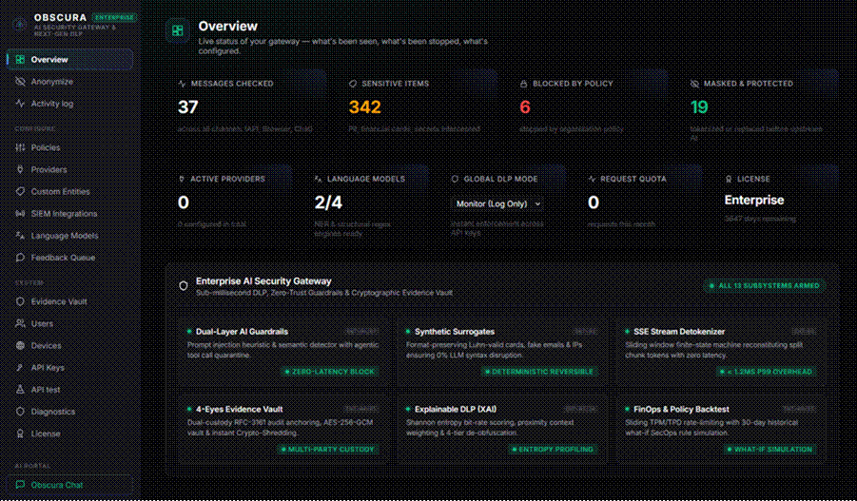Click the Activity log pulse icon
This screenshot has width=857, height=501.
point(20,104)
